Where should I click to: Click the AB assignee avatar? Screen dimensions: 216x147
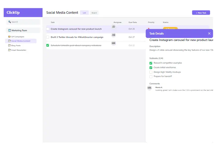[x=114, y=35]
